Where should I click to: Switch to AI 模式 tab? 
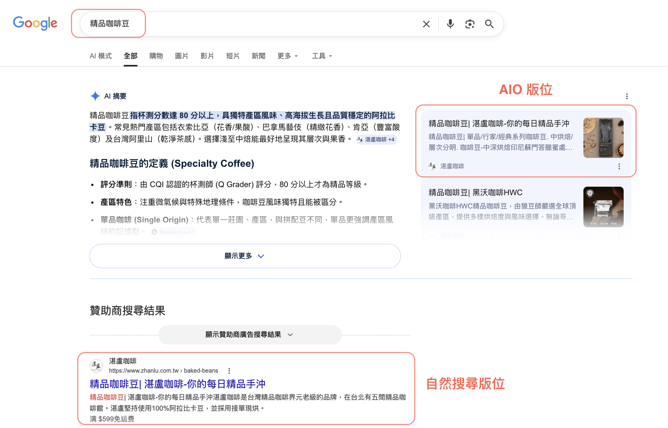100,56
